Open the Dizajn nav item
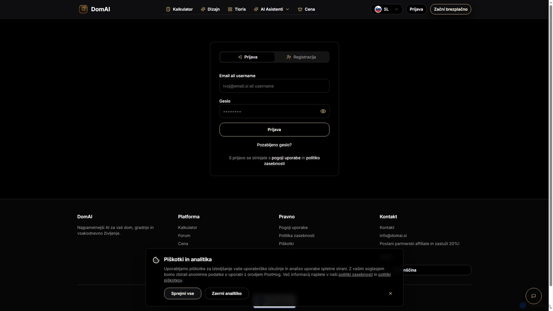 [210, 9]
